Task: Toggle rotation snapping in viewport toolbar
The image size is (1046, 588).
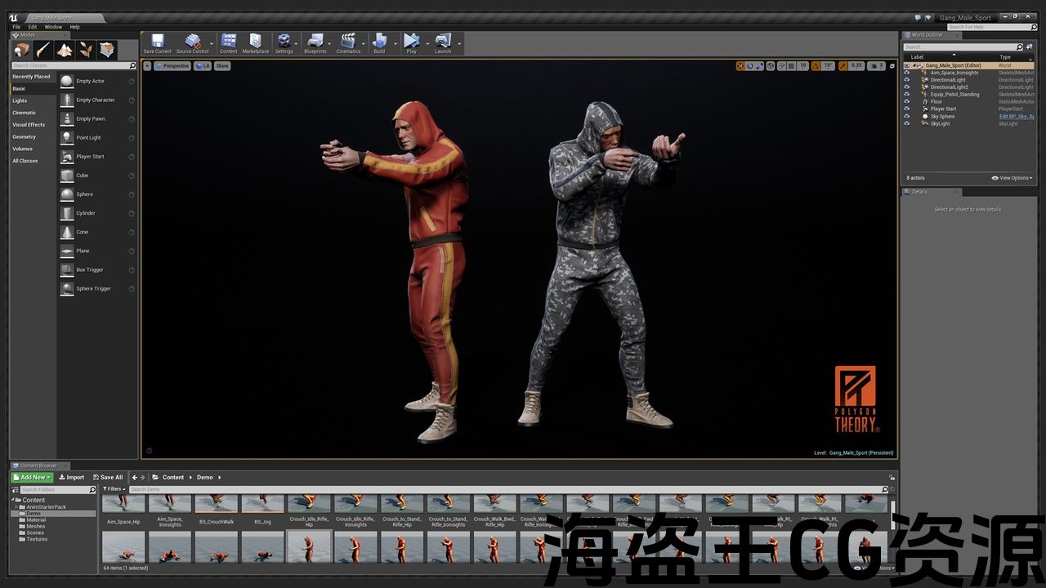Action: (x=816, y=65)
